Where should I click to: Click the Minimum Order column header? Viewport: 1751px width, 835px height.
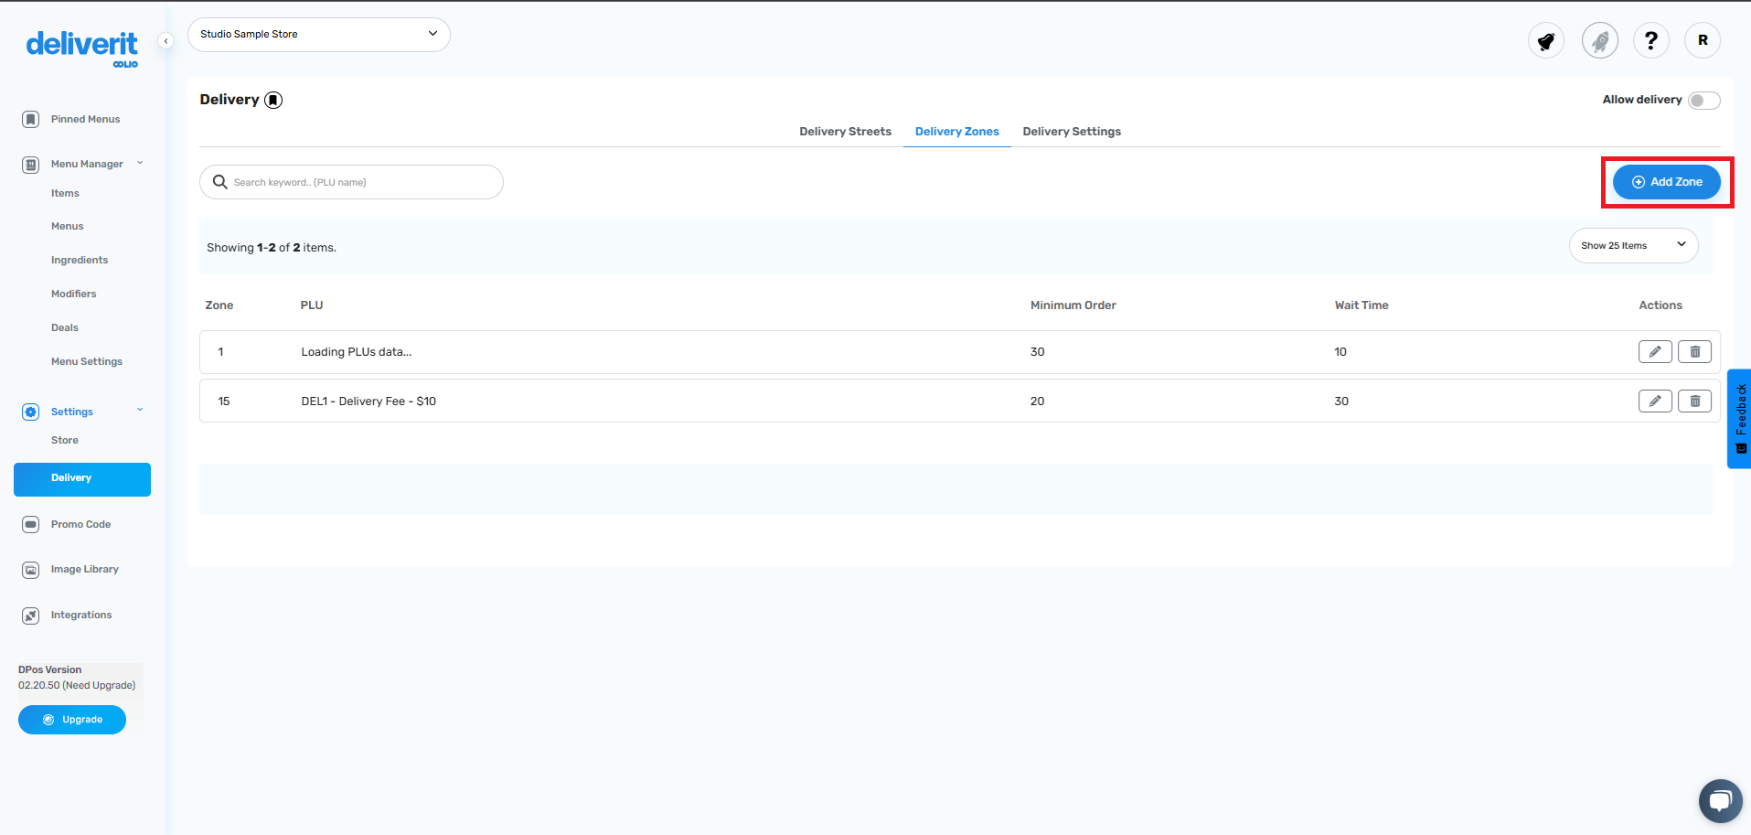point(1073,305)
